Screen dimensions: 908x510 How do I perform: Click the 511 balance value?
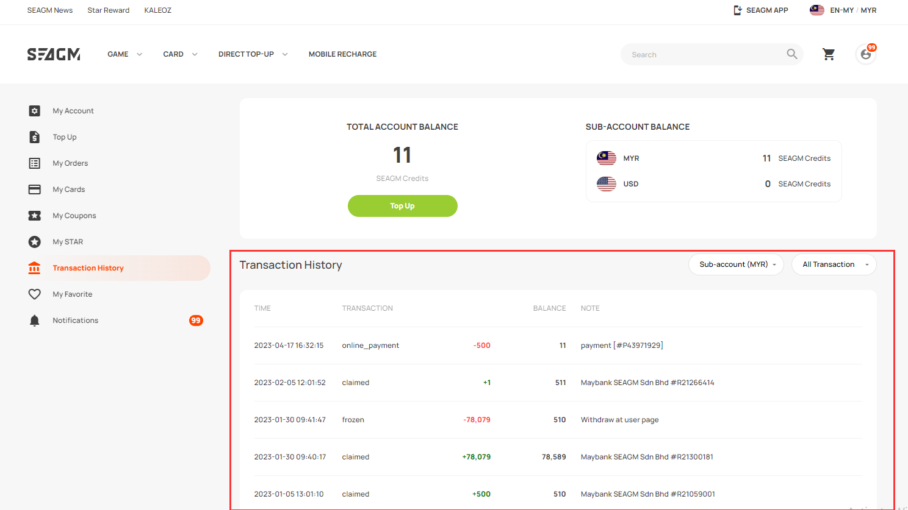click(561, 383)
